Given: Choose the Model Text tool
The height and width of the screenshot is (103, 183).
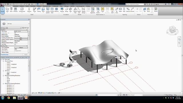Looking at the screenshot, I should click(x=75, y=10).
